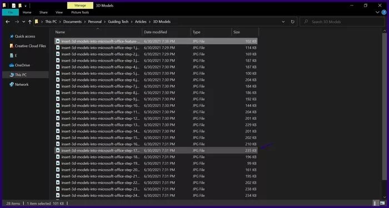Click 3D Models in the address breadcrumb
The width and height of the screenshot is (389, 208).
(162, 22)
